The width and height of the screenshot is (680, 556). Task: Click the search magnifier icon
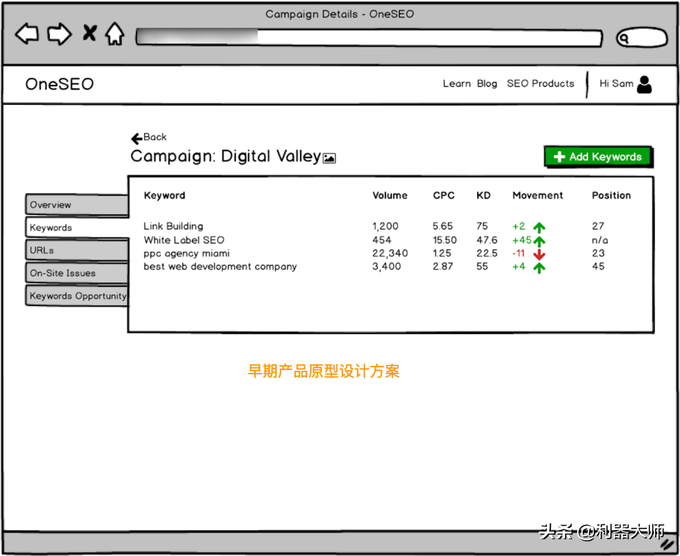coord(624,39)
